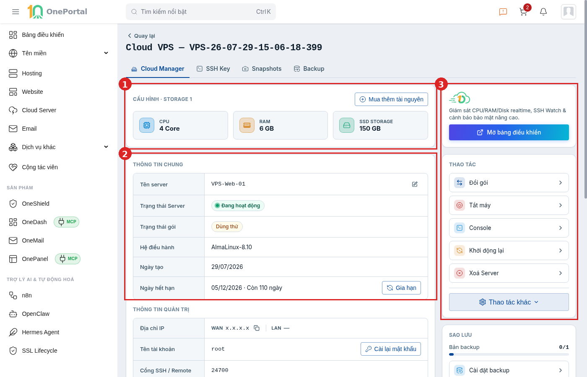
Task: Click the Dùng thử package badge
Action: click(x=227, y=227)
